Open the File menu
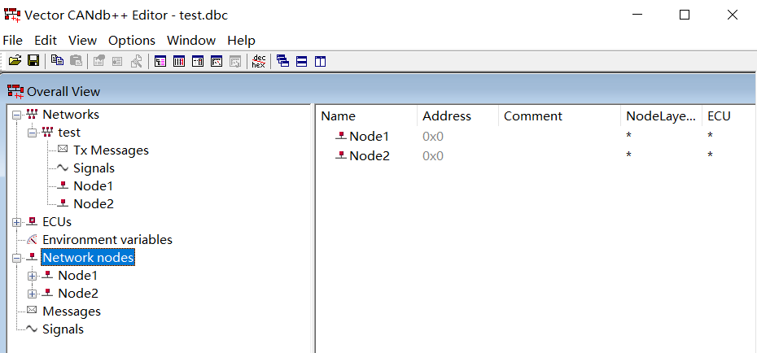 click(12, 40)
